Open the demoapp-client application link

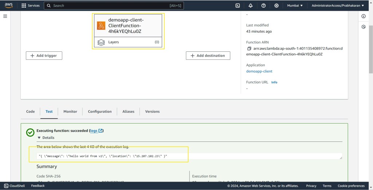point(259,71)
